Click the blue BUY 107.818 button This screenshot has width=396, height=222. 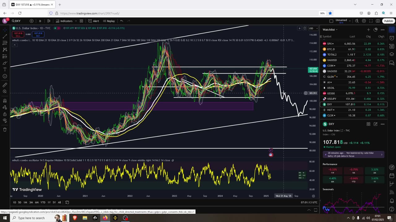pos(38,34)
